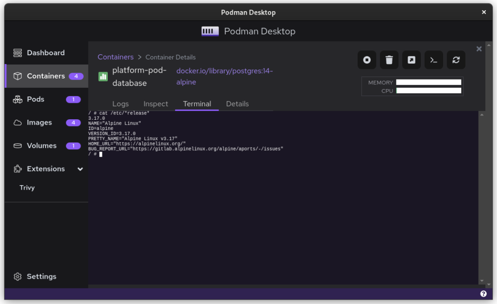Open the docker.io/library/postgres:14-alpine image link
The height and width of the screenshot is (304, 497).
click(x=224, y=71)
